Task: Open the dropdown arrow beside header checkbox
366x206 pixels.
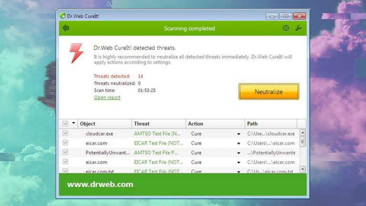Action: click(73, 124)
